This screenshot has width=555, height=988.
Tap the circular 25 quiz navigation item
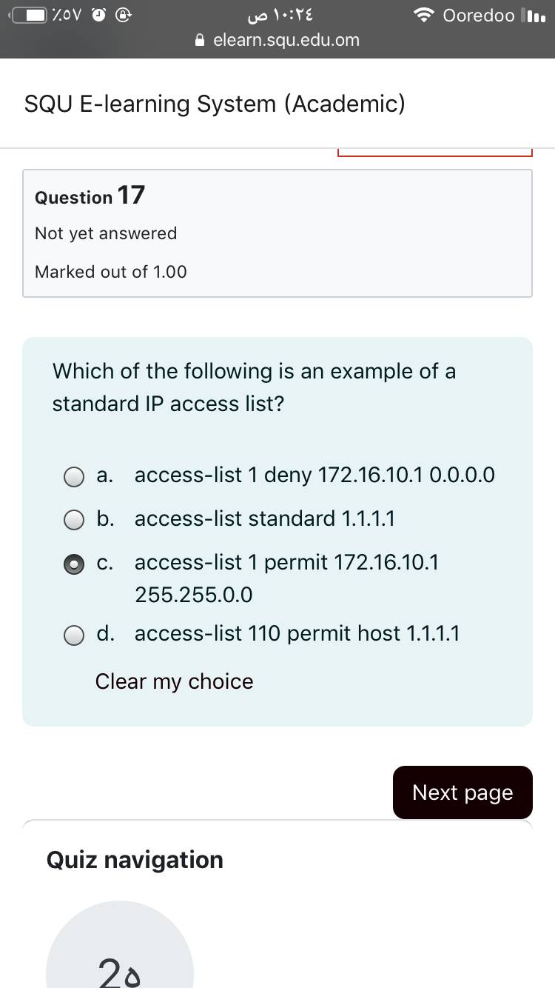pyautogui.click(x=120, y=955)
